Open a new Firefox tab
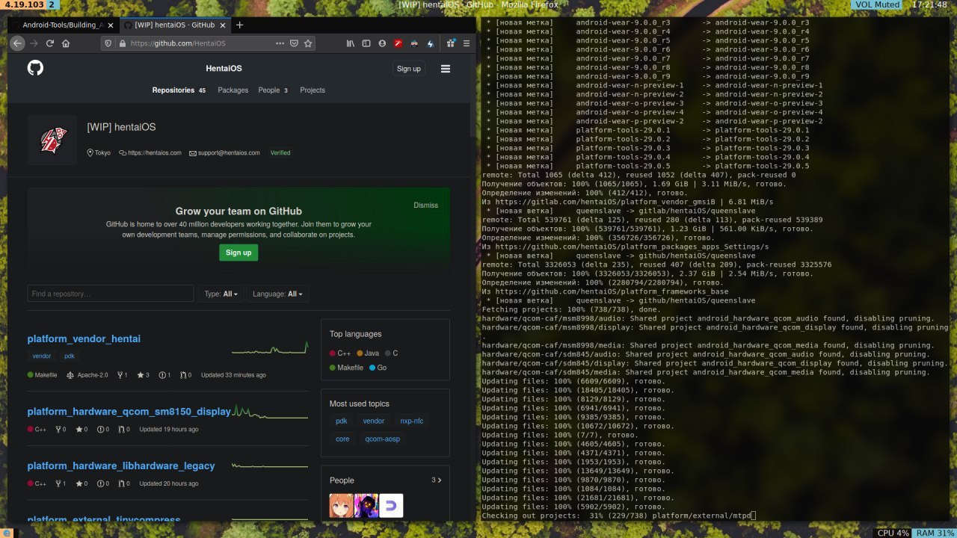Image resolution: width=957 pixels, height=538 pixels. pos(239,25)
